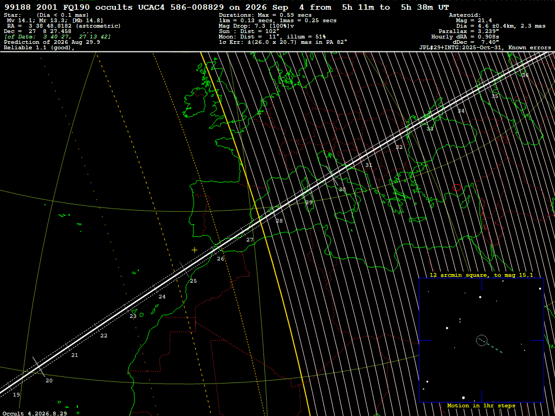Click the bright star at finder chart bottom
Viewport: 555px width, 416px height.
click(x=463, y=398)
